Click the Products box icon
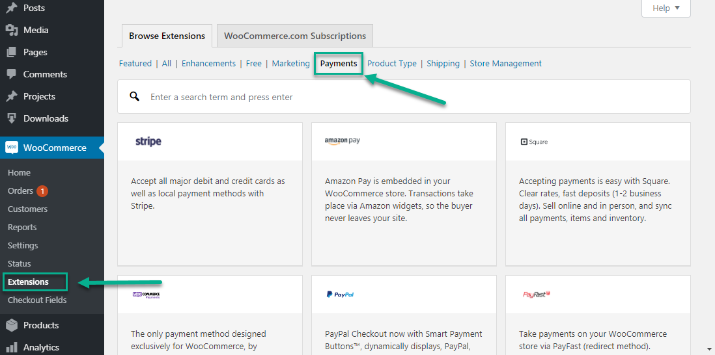 click(x=12, y=325)
